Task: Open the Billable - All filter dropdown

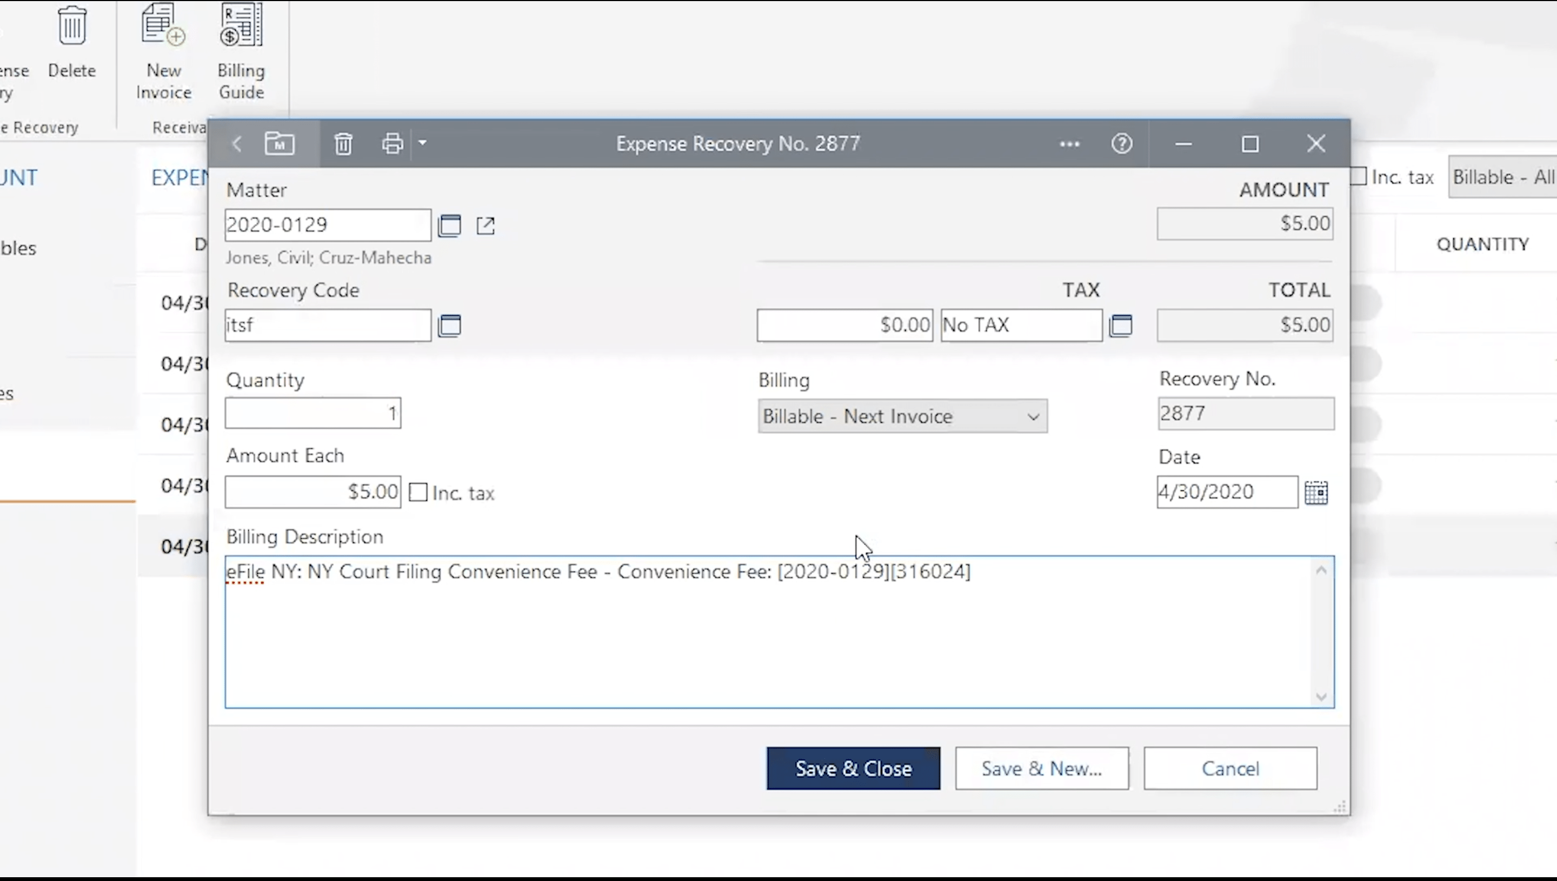Action: [x=1502, y=177]
